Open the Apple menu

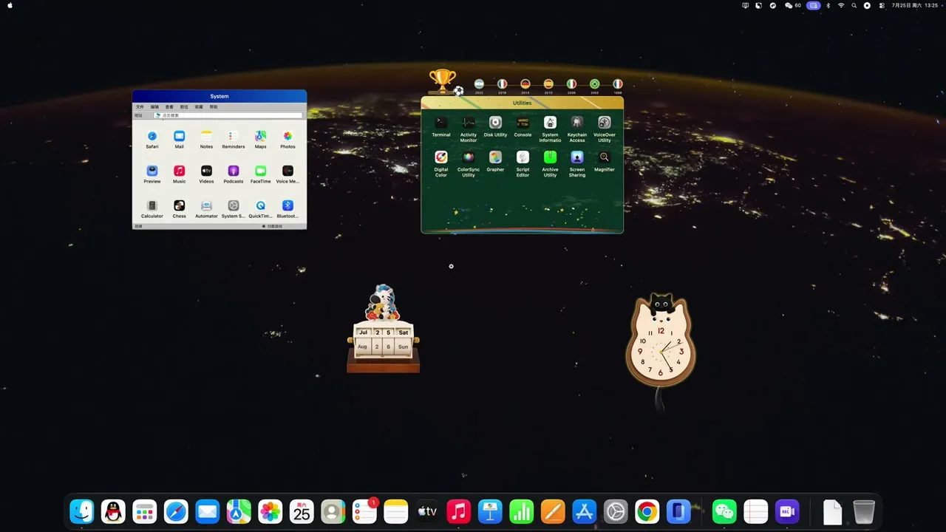(x=10, y=5)
